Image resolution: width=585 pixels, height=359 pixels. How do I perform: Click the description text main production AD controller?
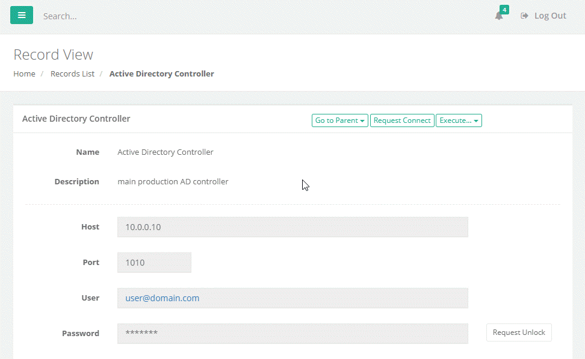173,181
